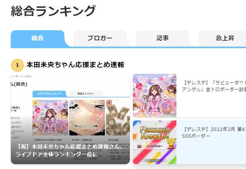Viewport: 246px width, 169px height.
Task: Switch to the ブロガー tab
Action: point(100,38)
